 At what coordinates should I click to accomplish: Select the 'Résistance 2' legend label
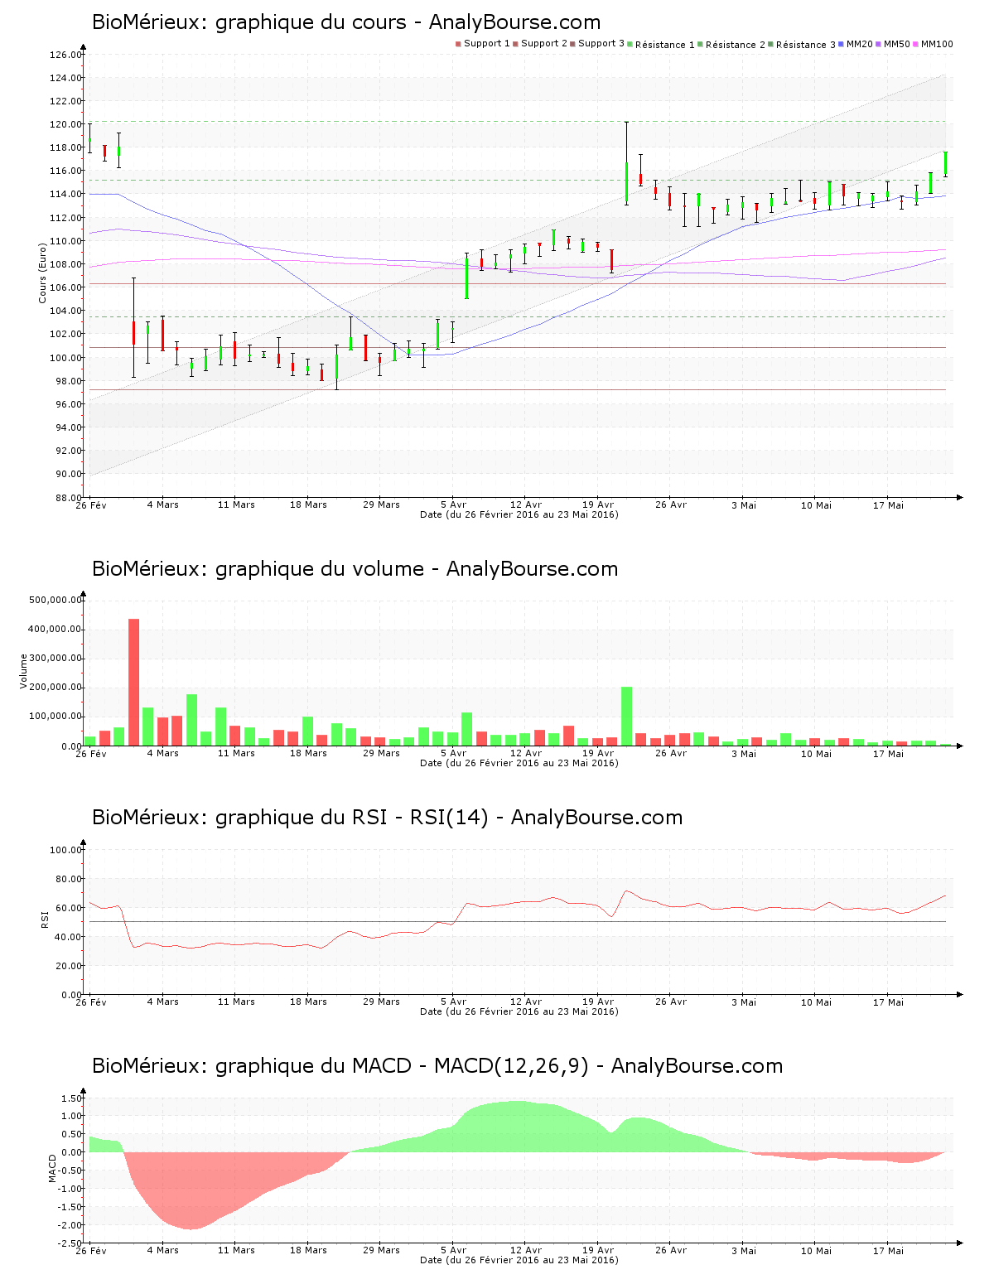pos(736,45)
